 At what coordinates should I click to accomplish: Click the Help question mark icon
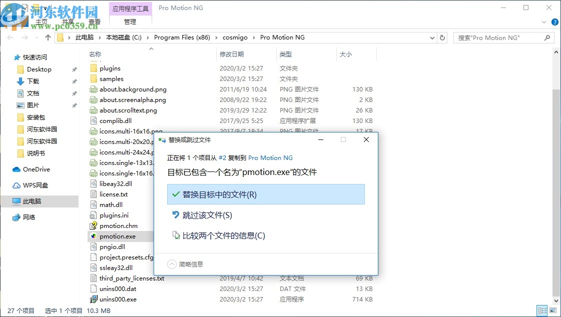click(x=554, y=22)
